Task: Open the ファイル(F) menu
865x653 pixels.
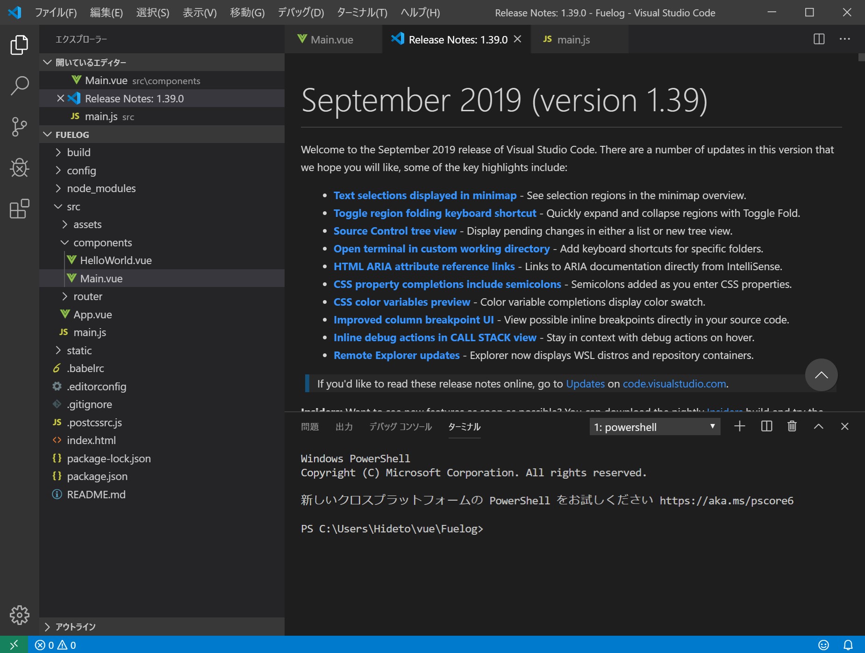Action: pyautogui.click(x=56, y=13)
